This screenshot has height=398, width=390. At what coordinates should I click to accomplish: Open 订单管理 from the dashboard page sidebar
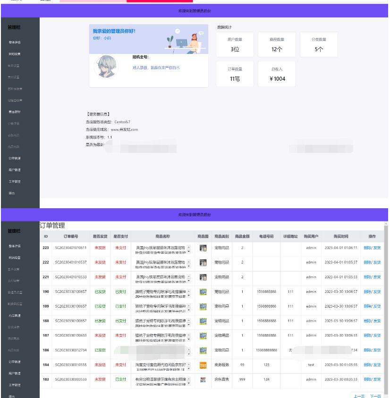pos(15,158)
